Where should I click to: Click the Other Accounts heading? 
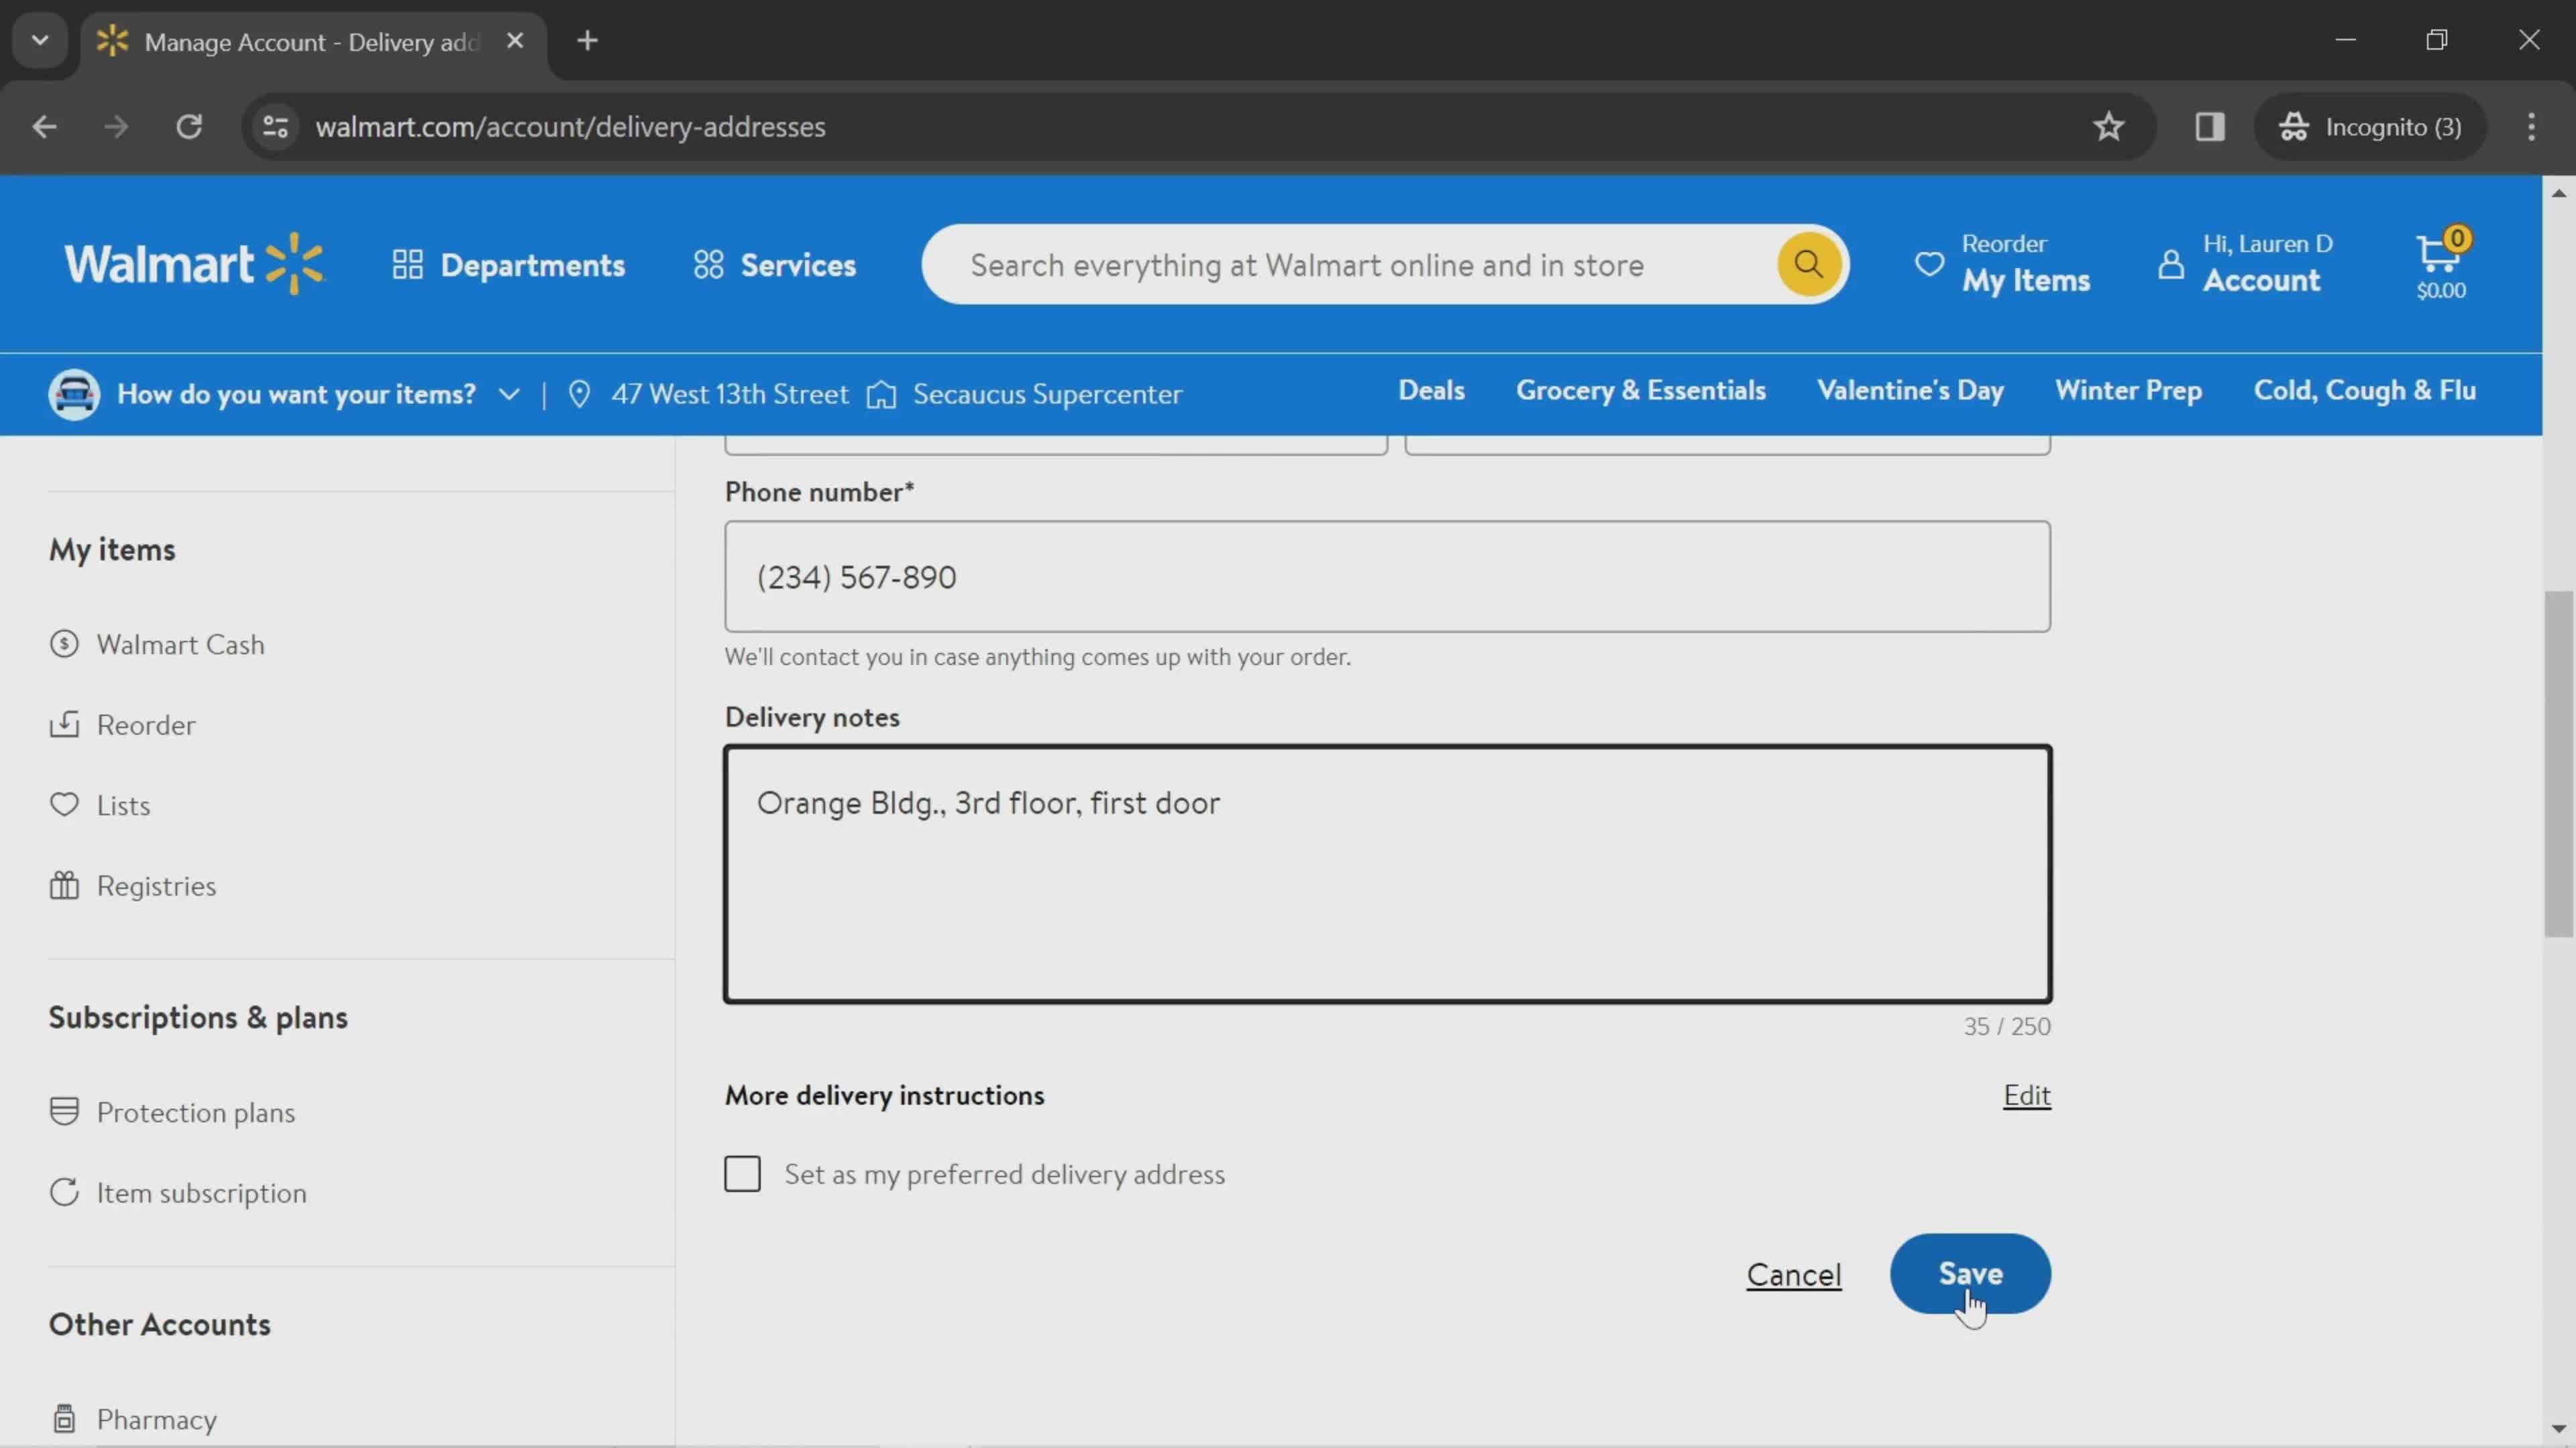click(x=160, y=1325)
